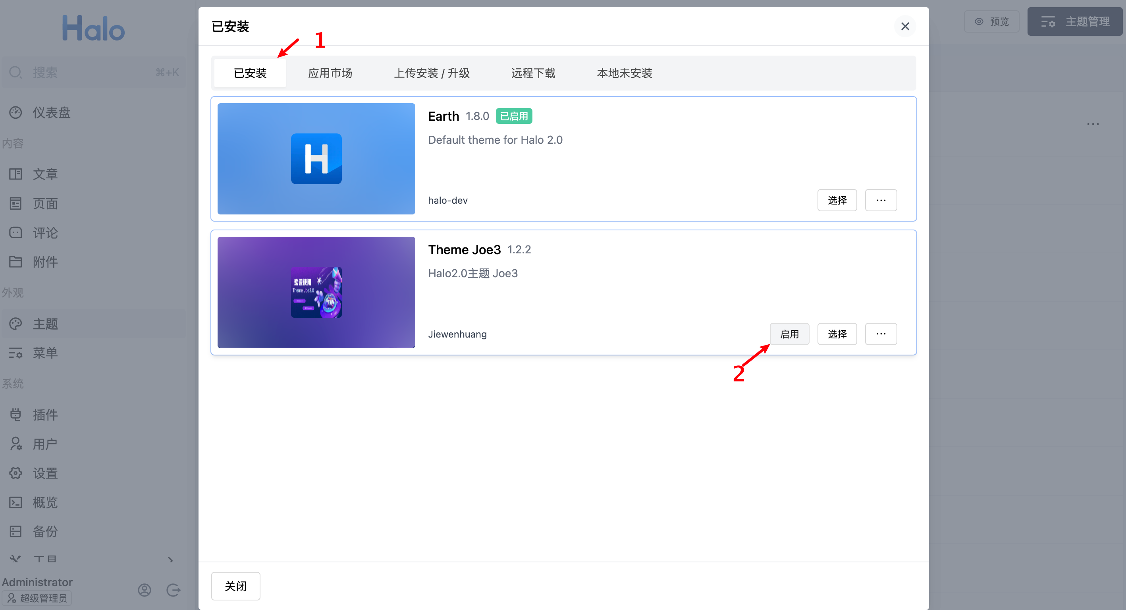
Task: Click the 主题 palette icon
Action: [15, 324]
